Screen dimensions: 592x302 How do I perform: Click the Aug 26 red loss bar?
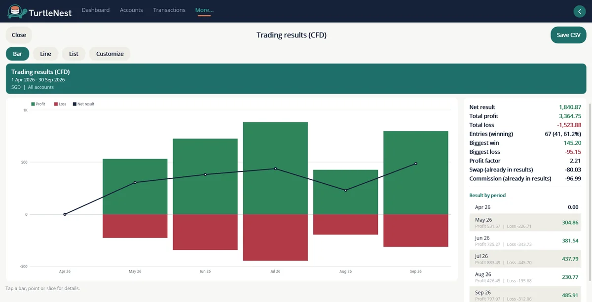pyautogui.click(x=345, y=224)
